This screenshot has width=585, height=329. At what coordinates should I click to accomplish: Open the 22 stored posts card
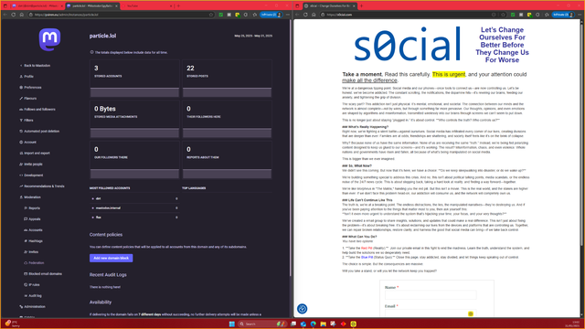[x=227, y=79]
